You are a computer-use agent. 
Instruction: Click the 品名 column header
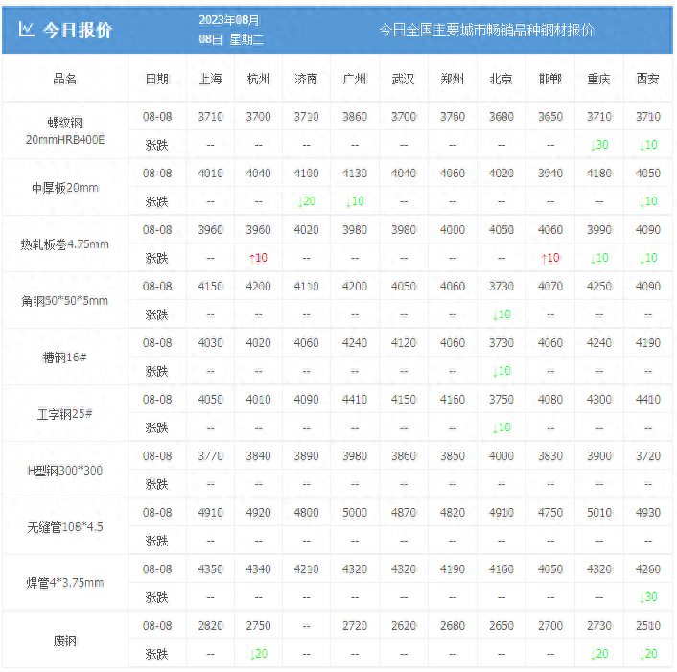[x=65, y=79]
